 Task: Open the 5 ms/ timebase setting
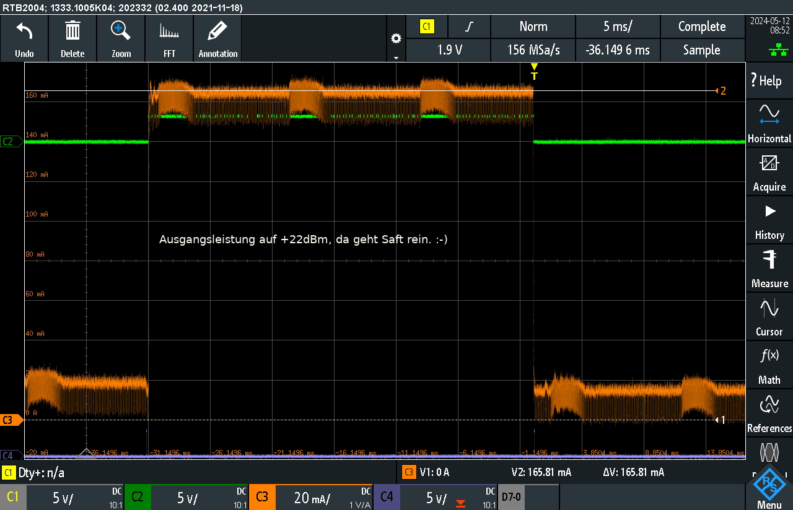pos(618,27)
